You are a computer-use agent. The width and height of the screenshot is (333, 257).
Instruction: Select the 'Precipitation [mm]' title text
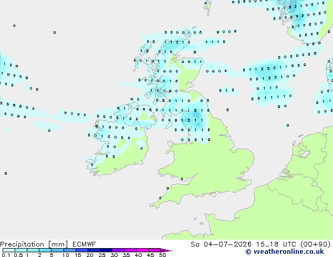(x=34, y=244)
